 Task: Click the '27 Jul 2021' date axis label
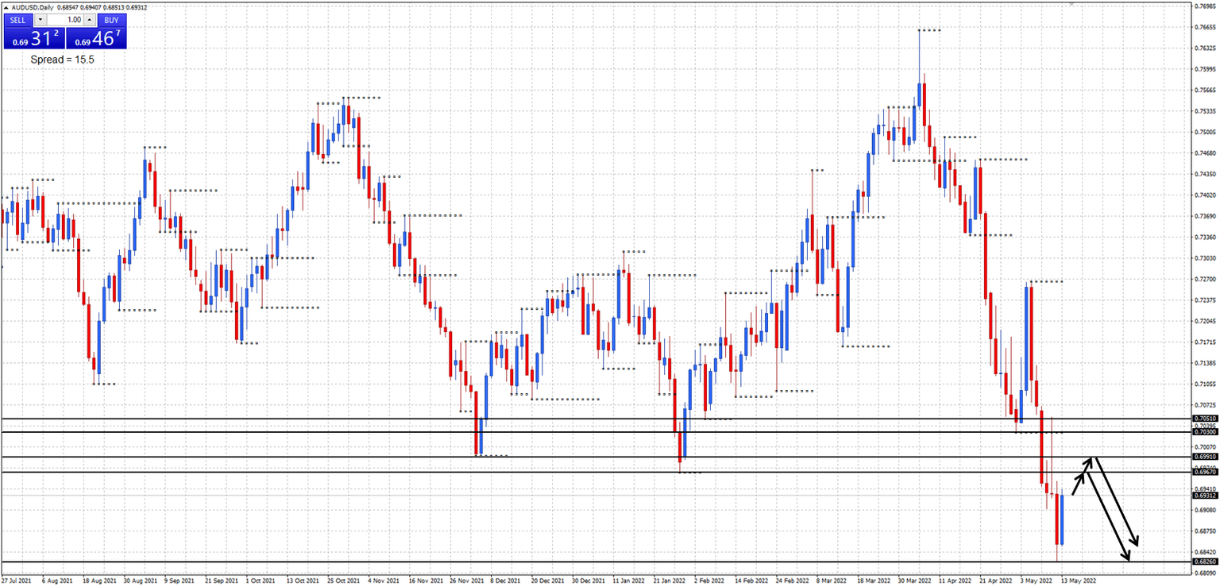17,581
